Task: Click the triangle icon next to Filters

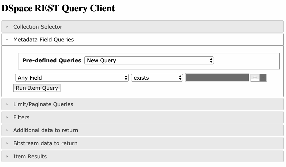Action: [x=7, y=117]
